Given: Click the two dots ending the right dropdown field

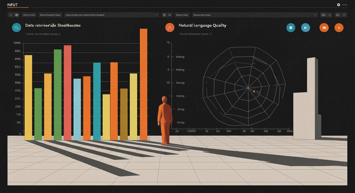Looking at the screenshot, I should pos(315,15).
